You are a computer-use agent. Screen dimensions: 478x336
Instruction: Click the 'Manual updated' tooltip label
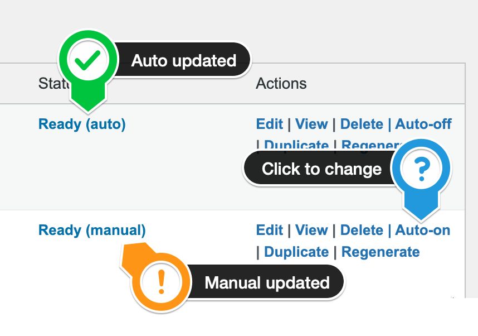(x=267, y=282)
